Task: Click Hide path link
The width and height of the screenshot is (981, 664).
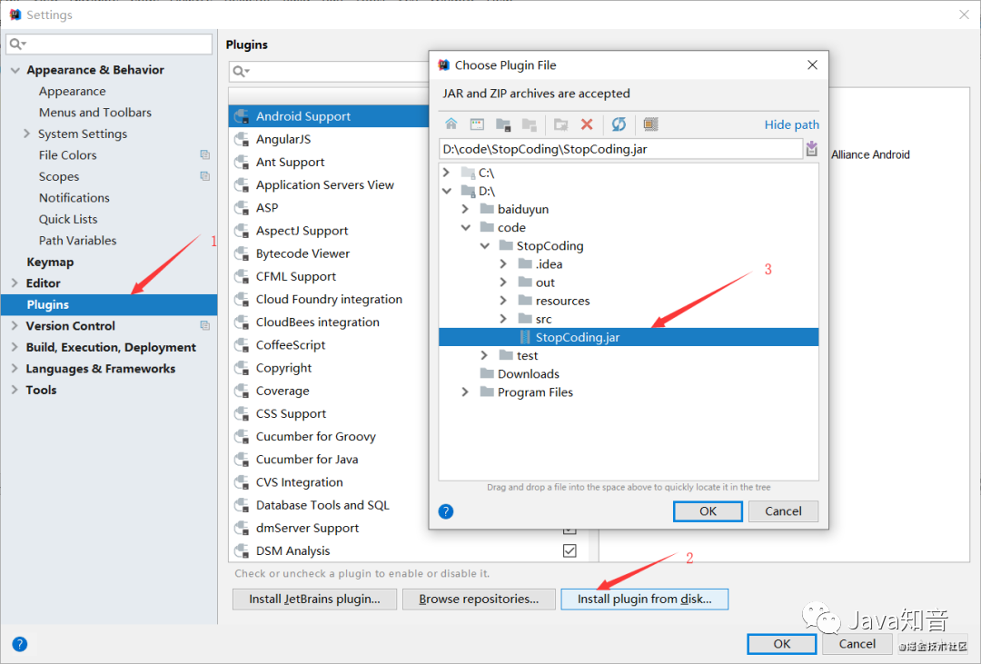Action: pyautogui.click(x=791, y=124)
